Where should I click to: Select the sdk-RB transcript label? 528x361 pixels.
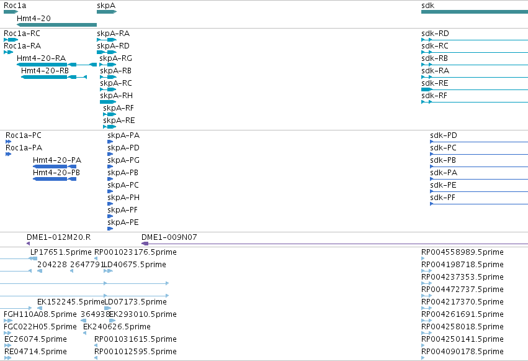pos(434,58)
